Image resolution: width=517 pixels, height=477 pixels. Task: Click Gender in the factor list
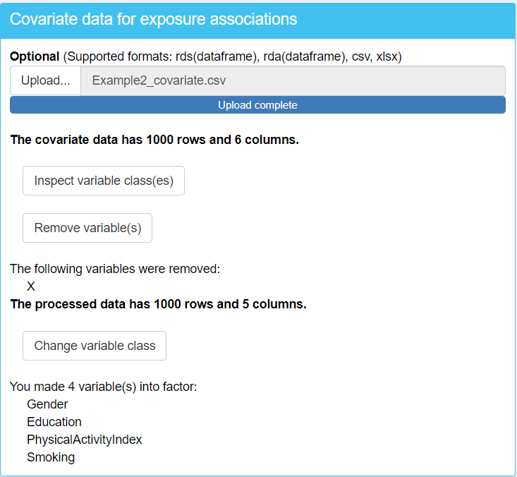(47, 404)
